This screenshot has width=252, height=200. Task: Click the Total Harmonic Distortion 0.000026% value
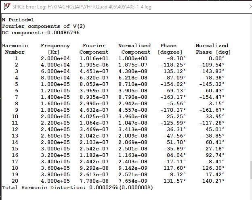click(104, 187)
